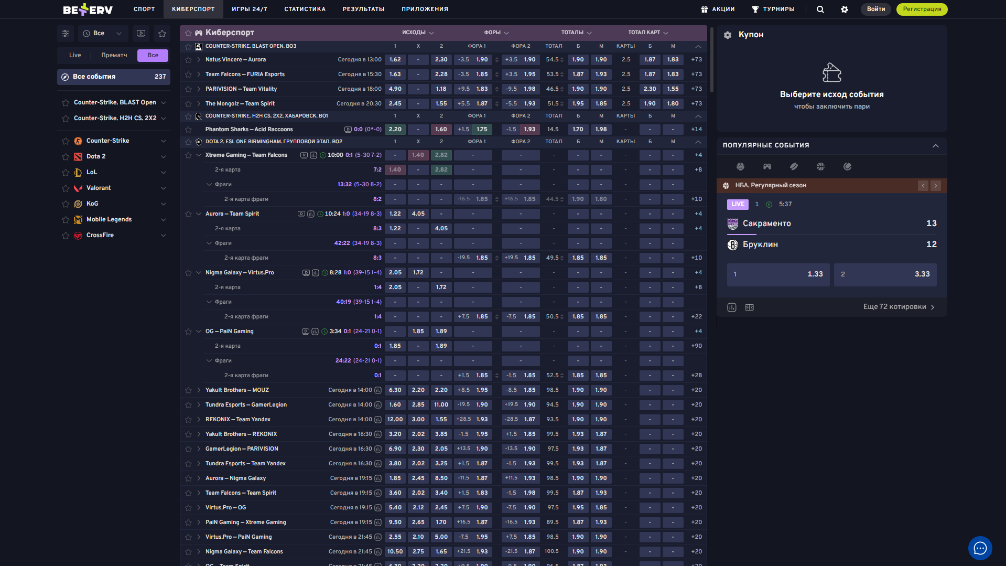Open settings gear in top navigation
Screen dimensions: 1006x566
(845, 9)
